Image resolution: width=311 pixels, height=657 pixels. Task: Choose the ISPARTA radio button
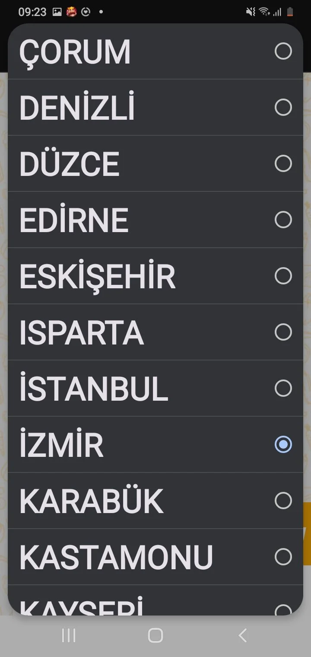coord(283,332)
